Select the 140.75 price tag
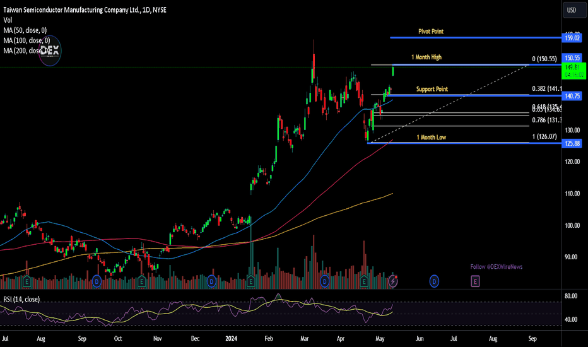 coord(572,96)
